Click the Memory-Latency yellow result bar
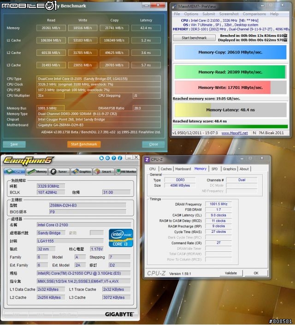Image resolution: width=295 pixels, height=325 pixels. [230, 110]
